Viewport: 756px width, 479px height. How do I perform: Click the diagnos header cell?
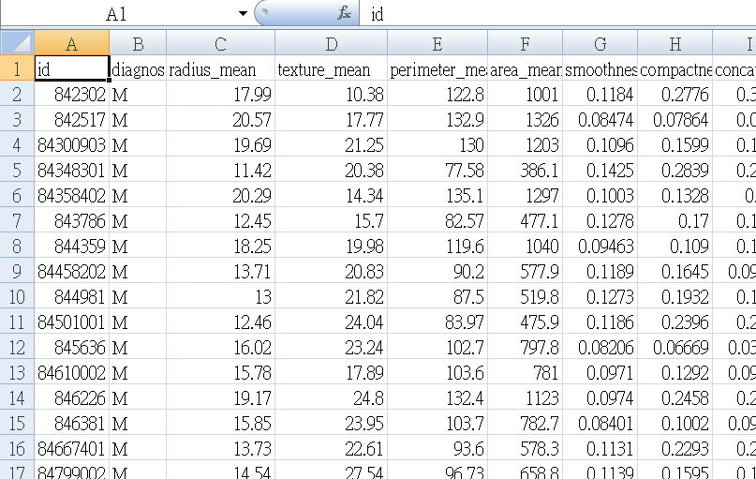[138, 69]
